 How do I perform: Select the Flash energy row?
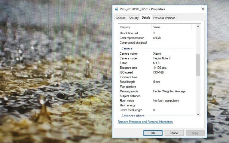click(x=157, y=105)
